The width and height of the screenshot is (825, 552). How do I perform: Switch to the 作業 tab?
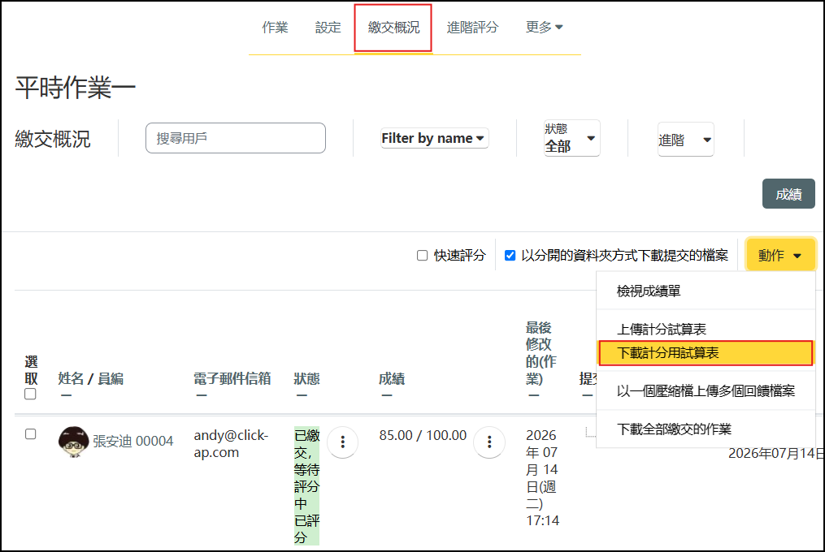pos(276,28)
